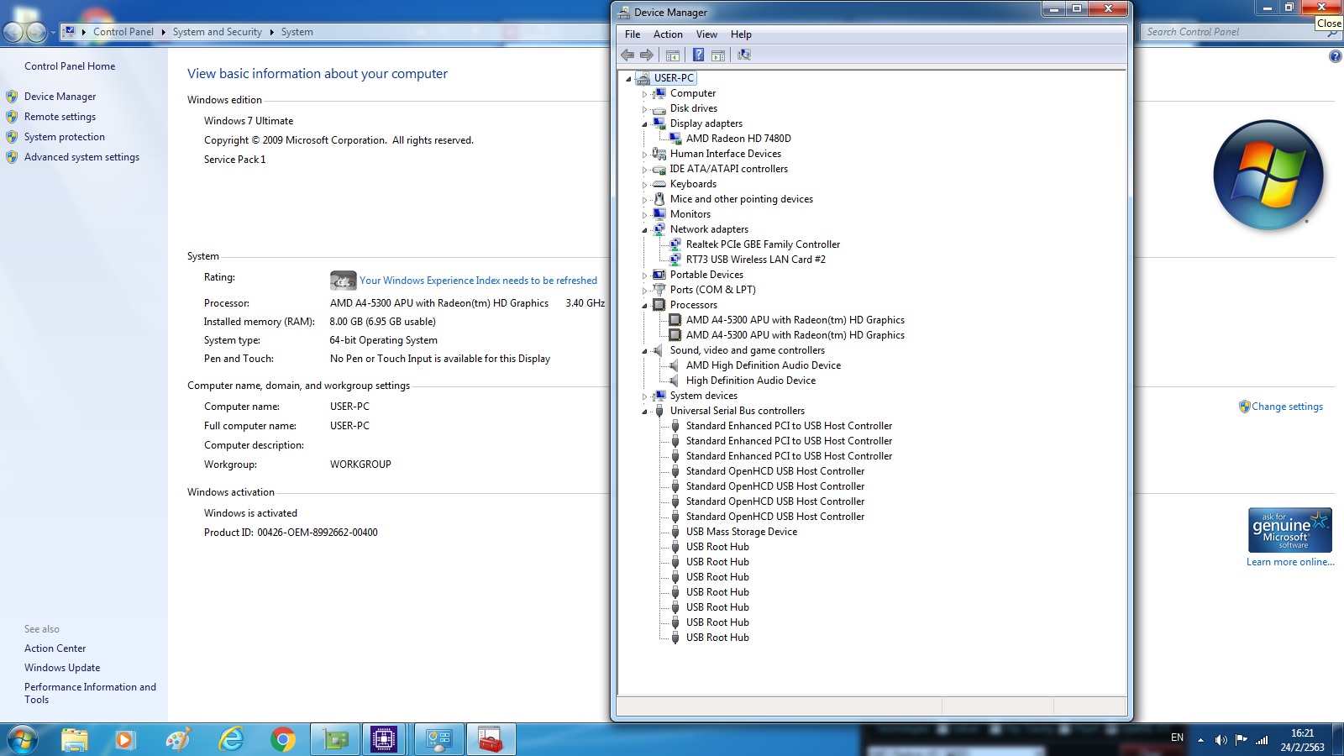Viewport: 1344px width, 756px height.
Task: Open Action Center under See also
Action: tap(55, 648)
